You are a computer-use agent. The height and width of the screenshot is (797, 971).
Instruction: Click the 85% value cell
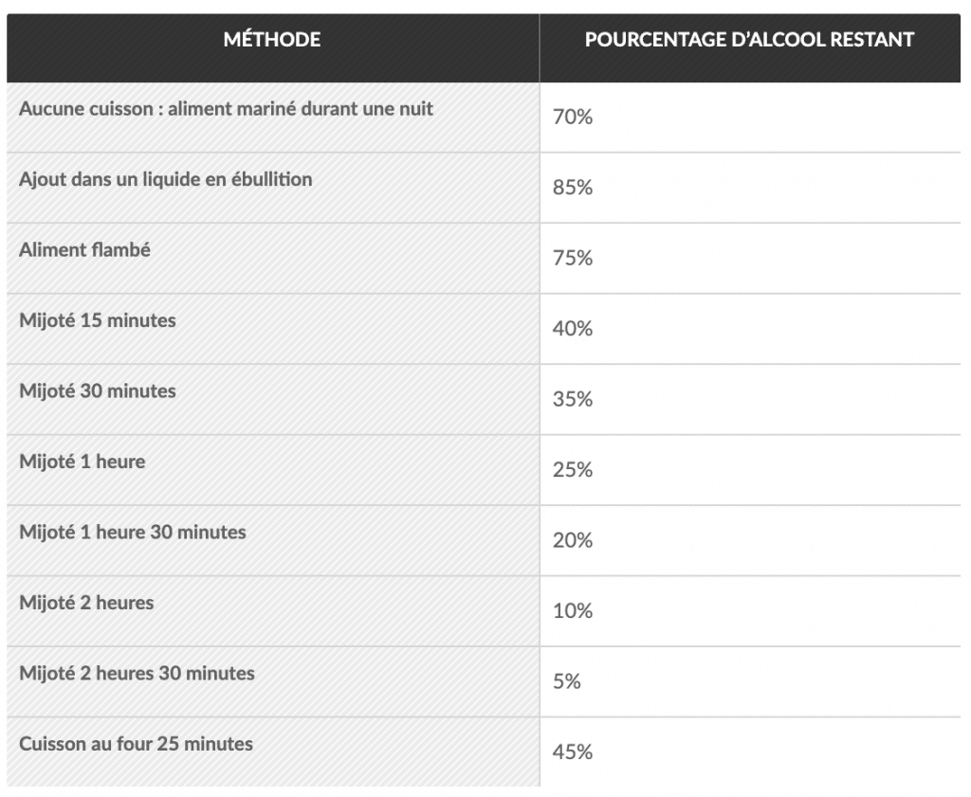(x=573, y=189)
